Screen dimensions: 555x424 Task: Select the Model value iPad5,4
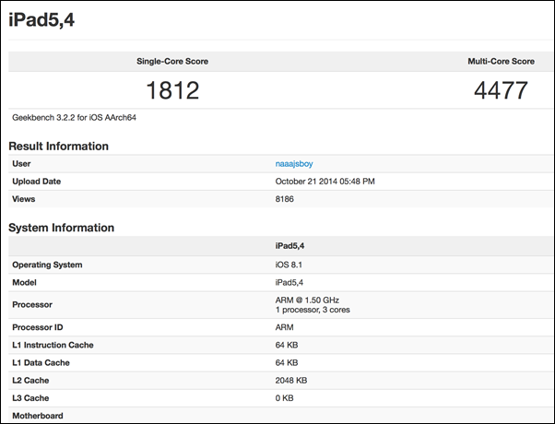(289, 282)
